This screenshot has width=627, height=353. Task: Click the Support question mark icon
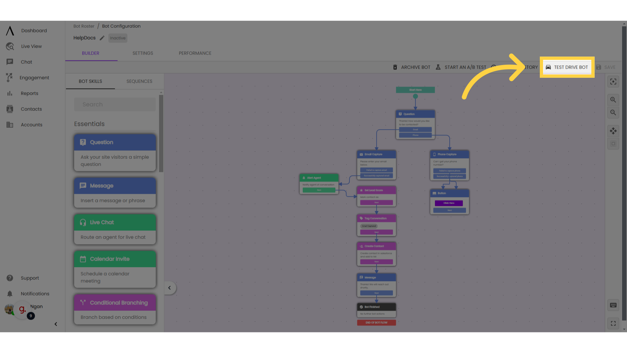click(x=10, y=278)
